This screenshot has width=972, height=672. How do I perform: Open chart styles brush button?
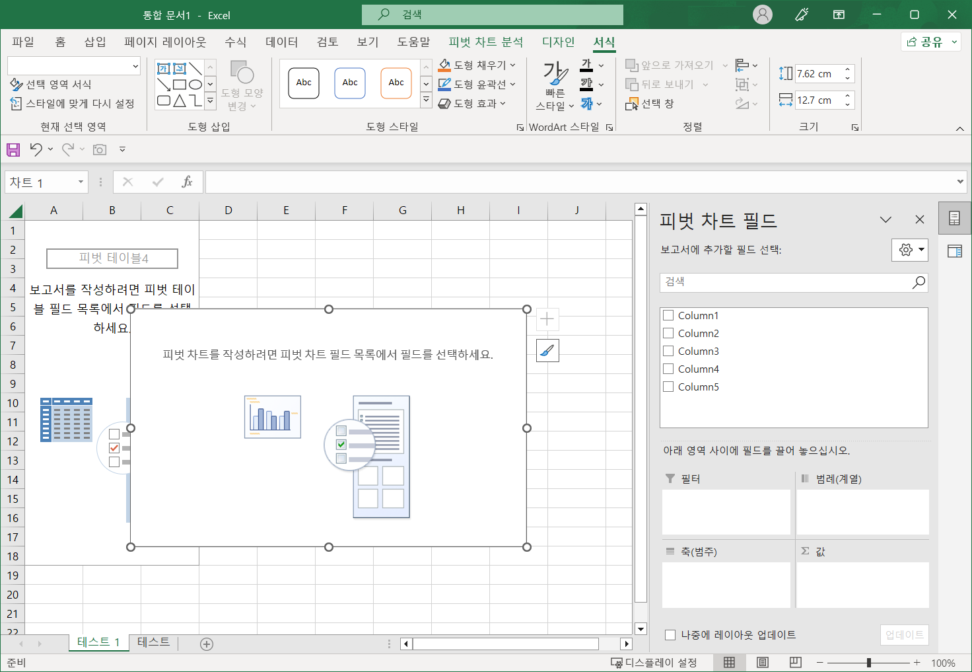[x=547, y=350]
